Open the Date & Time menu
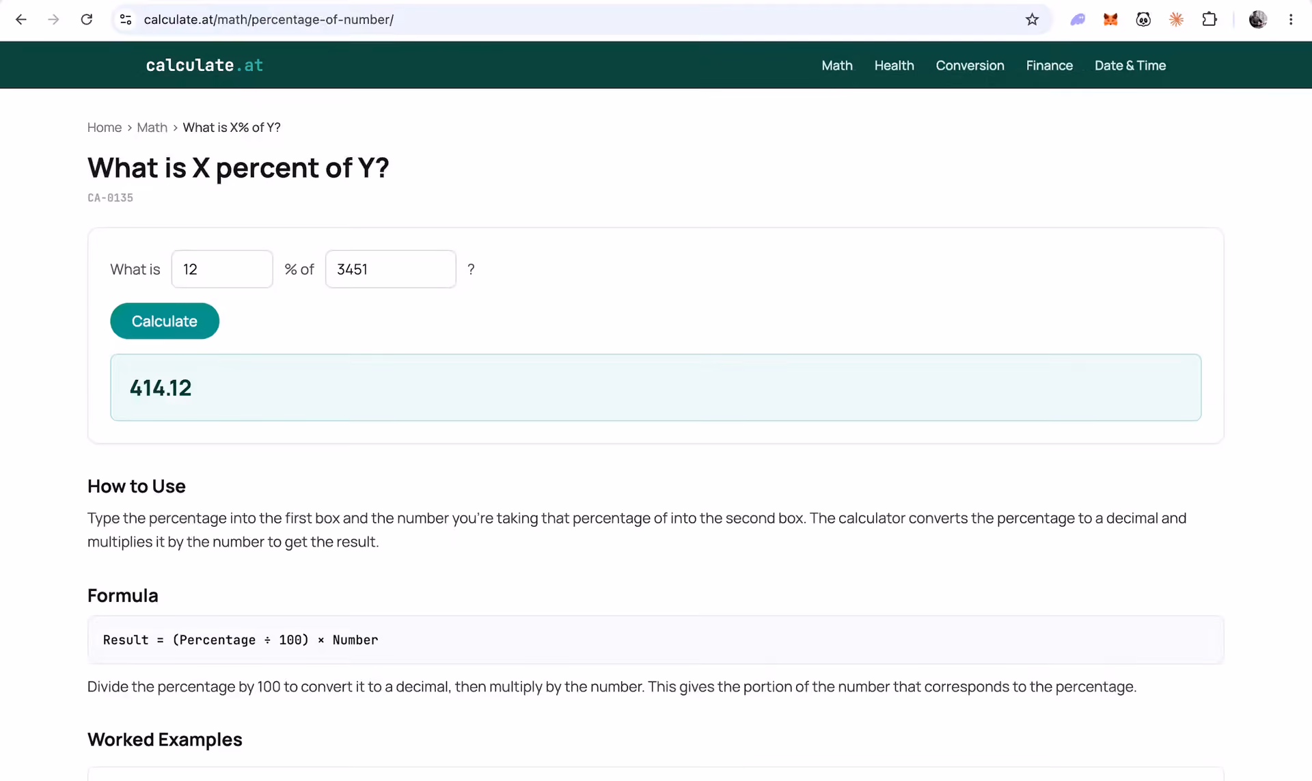This screenshot has width=1312, height=781. [1130, 66]
